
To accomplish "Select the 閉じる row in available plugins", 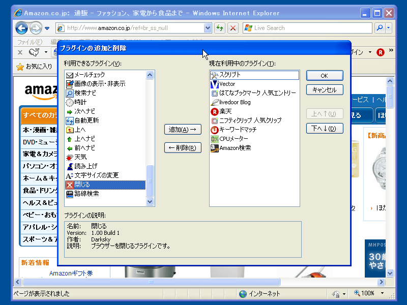I will (x=105, y=185).
